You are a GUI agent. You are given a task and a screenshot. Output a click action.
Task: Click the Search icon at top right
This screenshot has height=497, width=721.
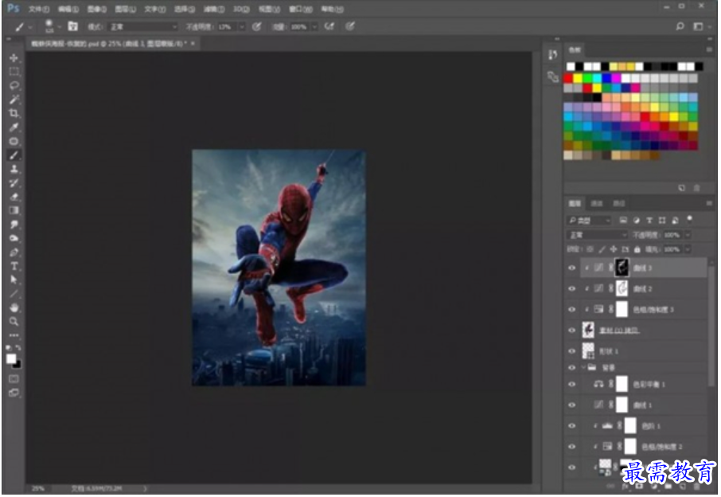tap(680, 26)
